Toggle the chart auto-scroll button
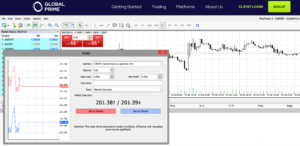The width and height of the screenshot is (300, 146). (65, 25)
